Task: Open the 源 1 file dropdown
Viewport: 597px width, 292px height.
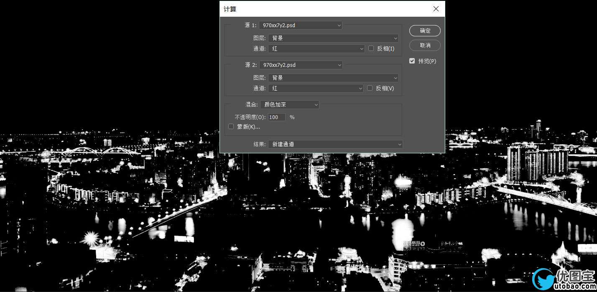Action: coord(301,25)
